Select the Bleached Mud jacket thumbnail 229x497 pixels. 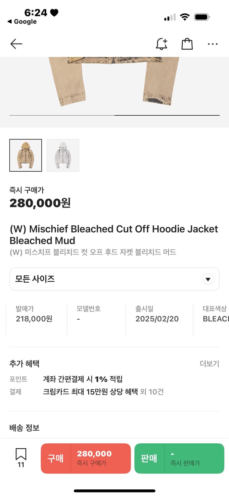point(26,155)
